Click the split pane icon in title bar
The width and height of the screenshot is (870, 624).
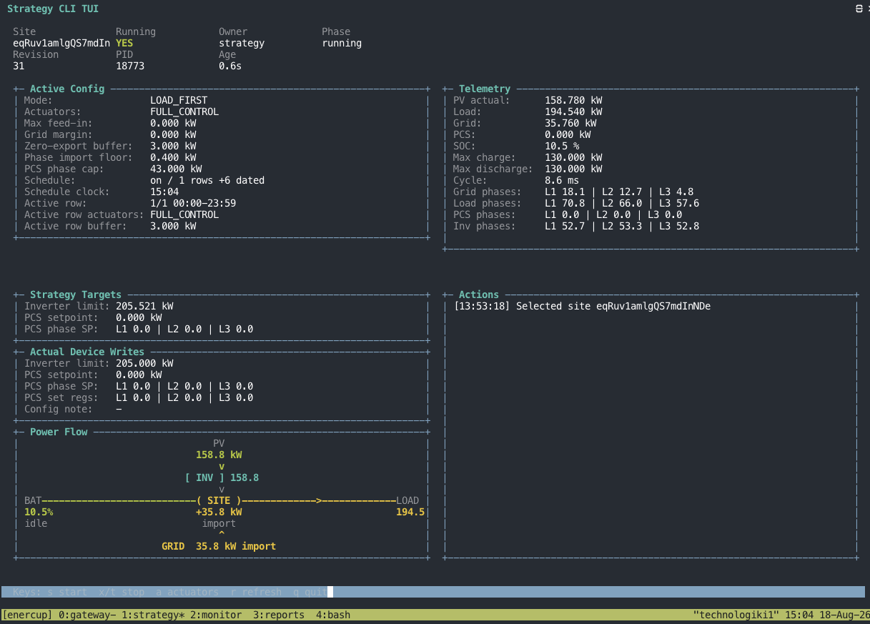pos(859,9)
